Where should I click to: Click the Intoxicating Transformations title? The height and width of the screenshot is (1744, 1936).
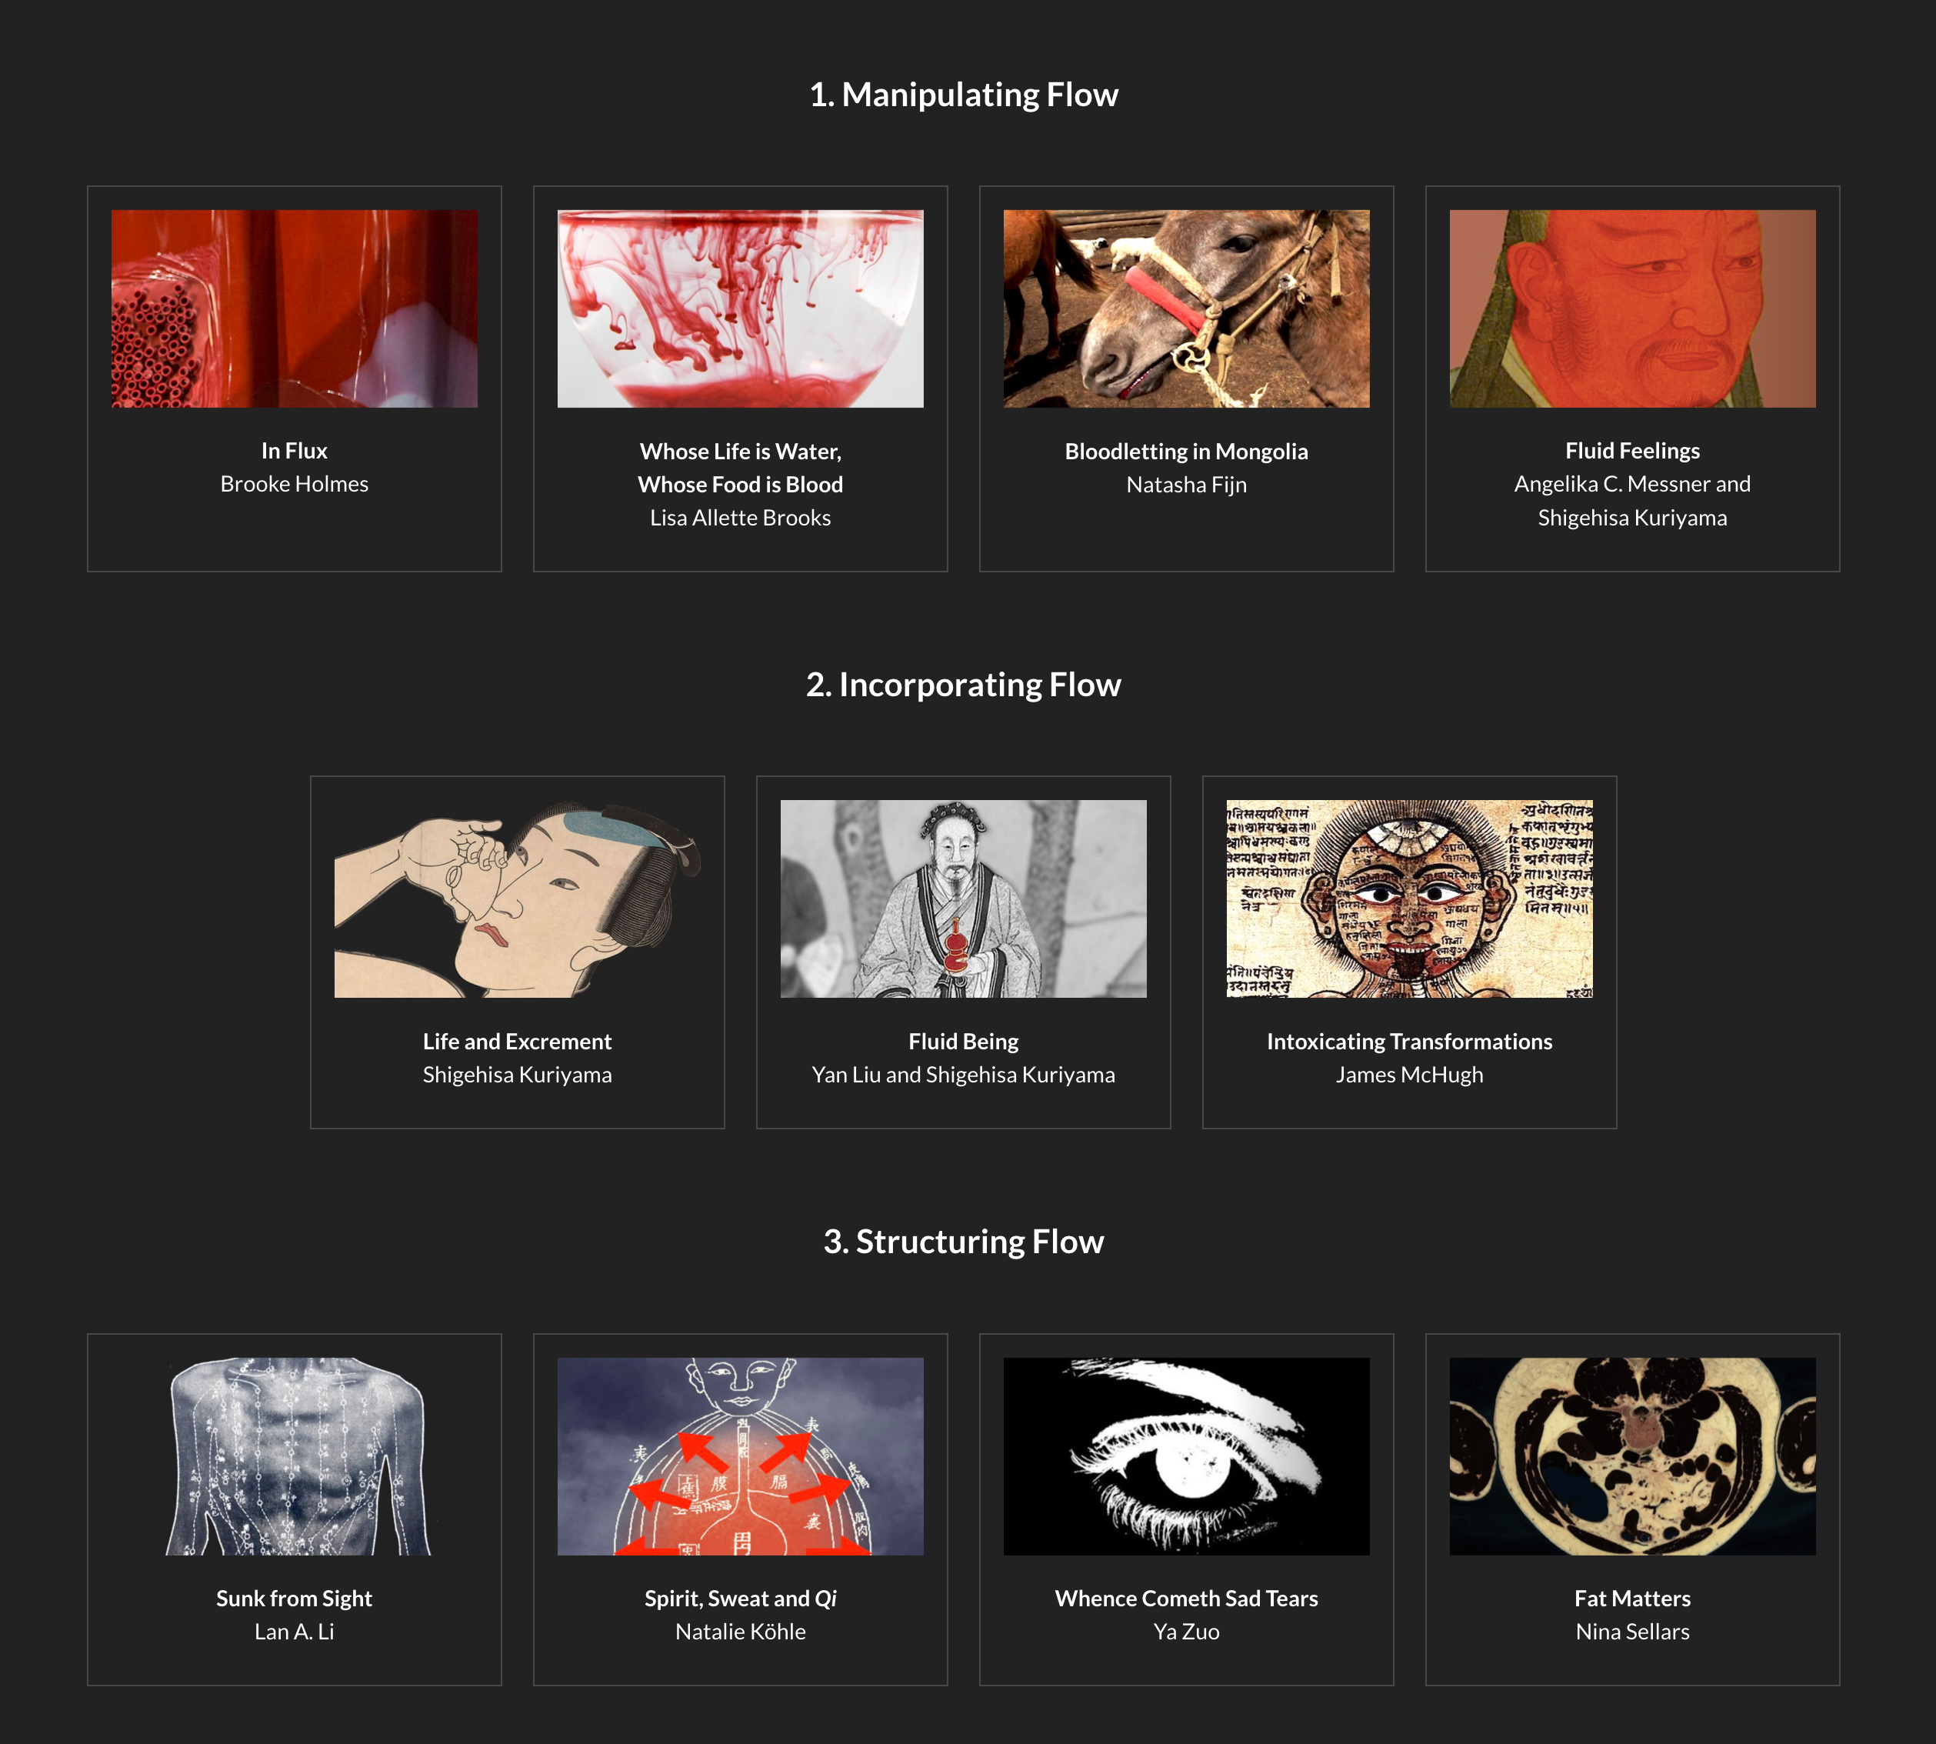coord(1410,1042)
